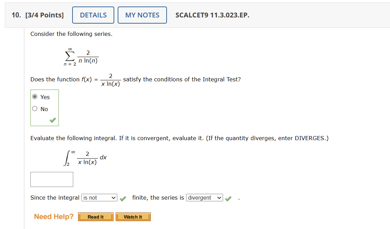Click the summation series expression
This screenshot has width=390, height=229.
79,56
